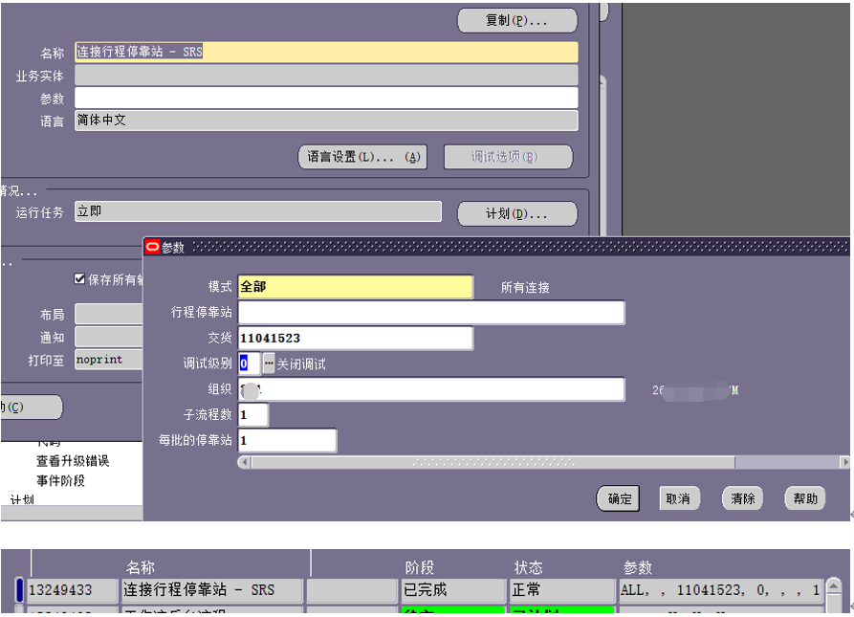Select request row 13249433 via its row indicator
Viewport: 854px width, 617px height.
[x=19, y=590]
